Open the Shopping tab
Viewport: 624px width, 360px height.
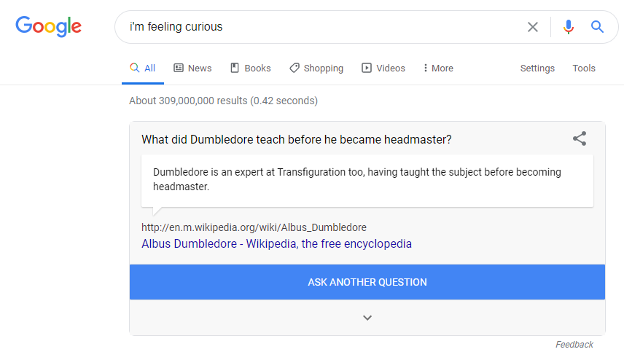tap(316, 68)
